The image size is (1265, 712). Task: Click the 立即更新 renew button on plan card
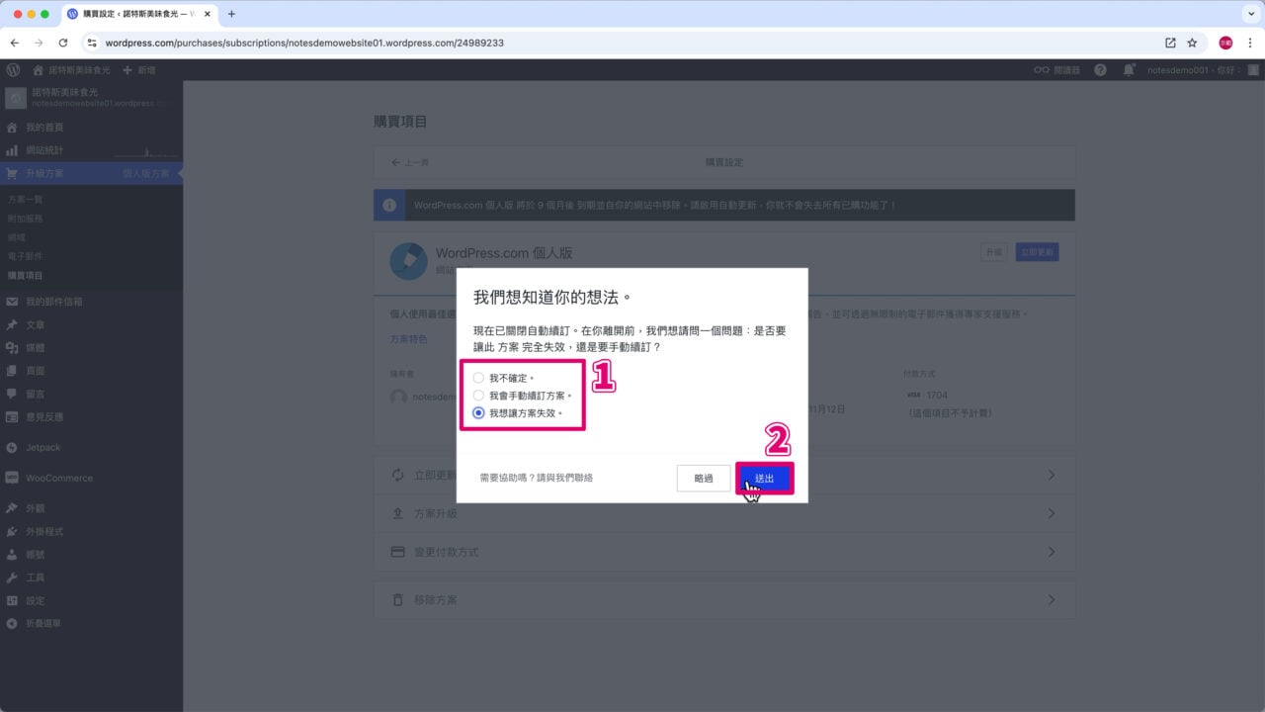click(x=1037, y=252)
